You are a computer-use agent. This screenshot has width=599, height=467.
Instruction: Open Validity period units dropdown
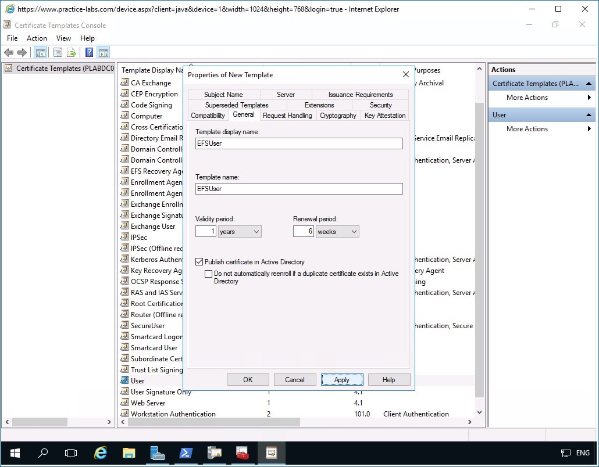pyautogui.click(x=240, y=232)
